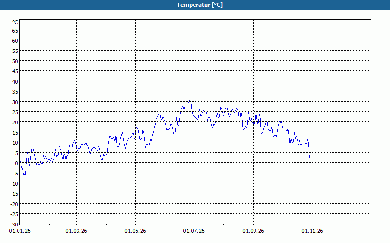
Task: Select the 65 value on temperature axis
Action: pyautogui.click(x=15, y=31)
